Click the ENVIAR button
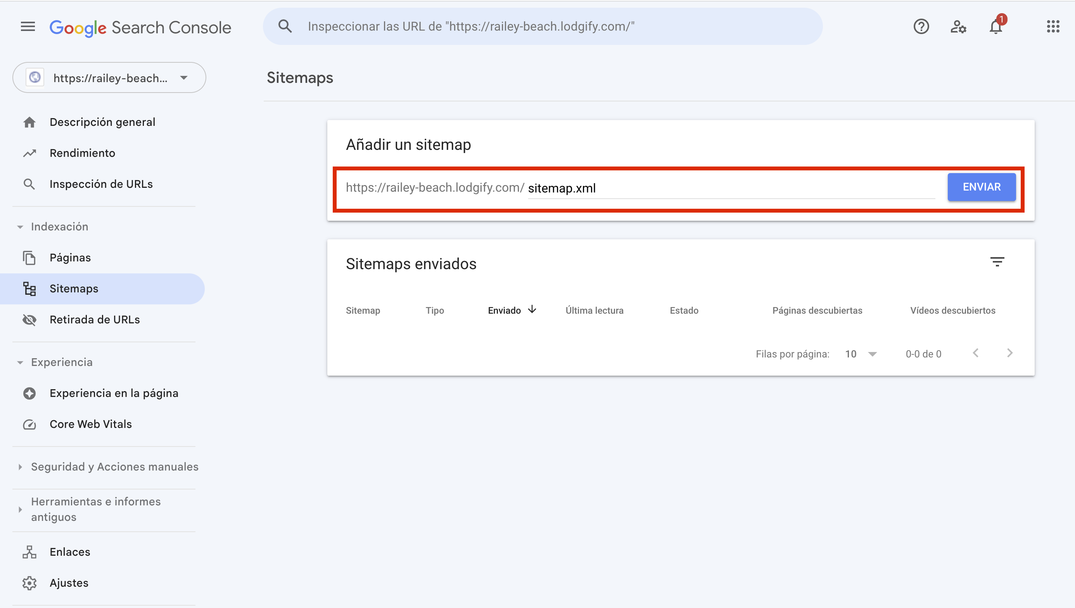Screen dimensions: 1075x608 click(x=981, y=187)
